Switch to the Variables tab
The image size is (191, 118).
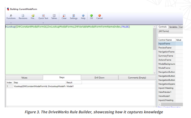coord(173,27)
